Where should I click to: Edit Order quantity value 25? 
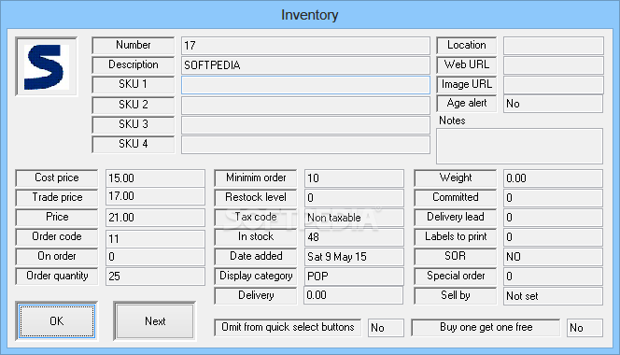coord(155,277)
